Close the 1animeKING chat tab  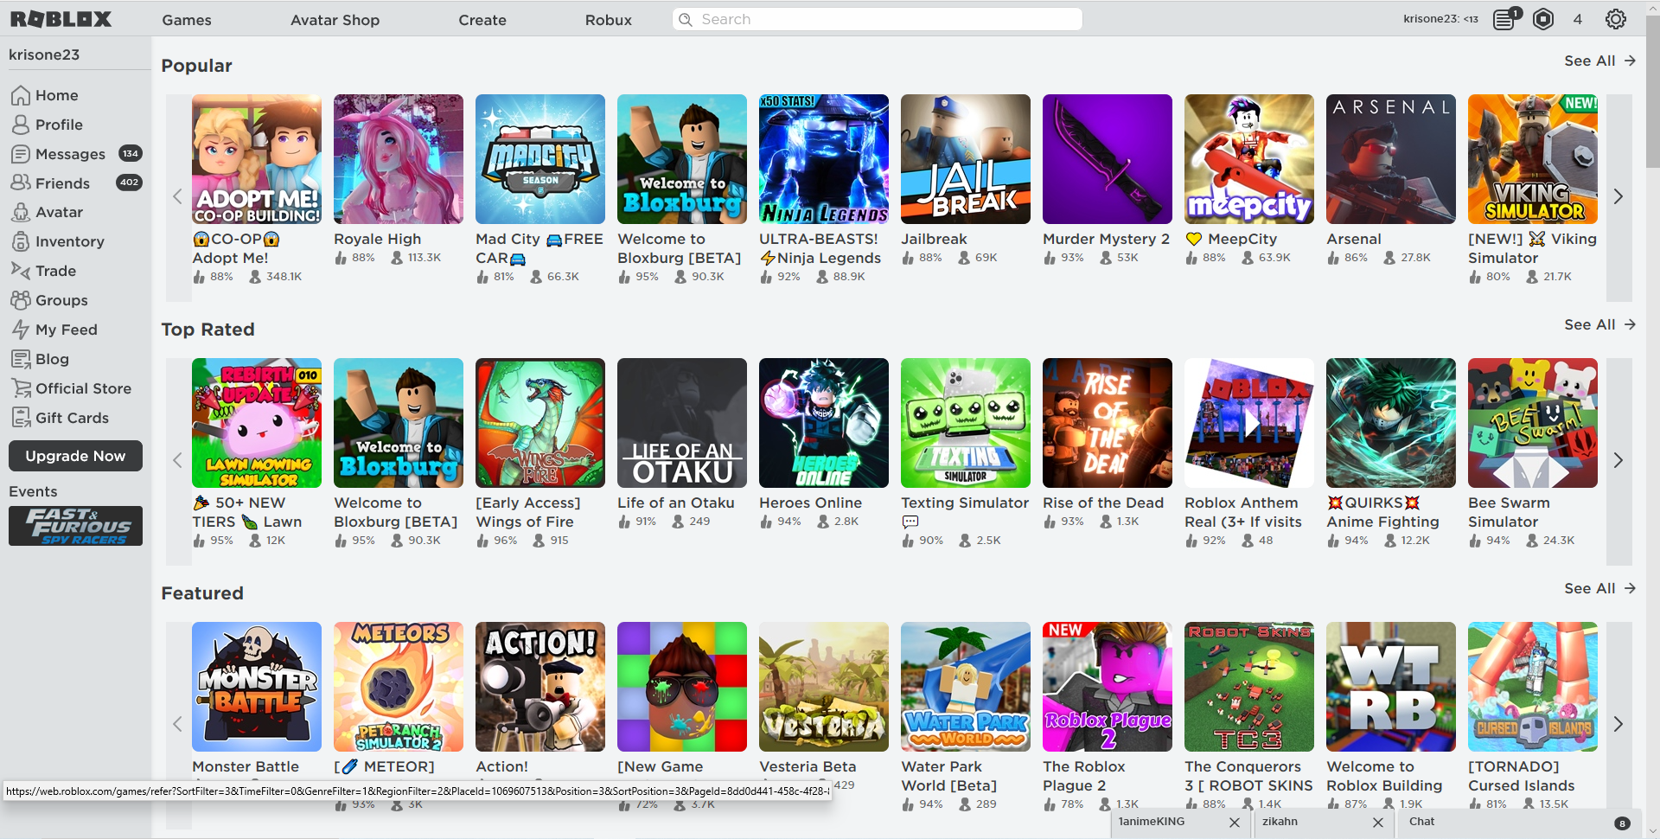1235,823
